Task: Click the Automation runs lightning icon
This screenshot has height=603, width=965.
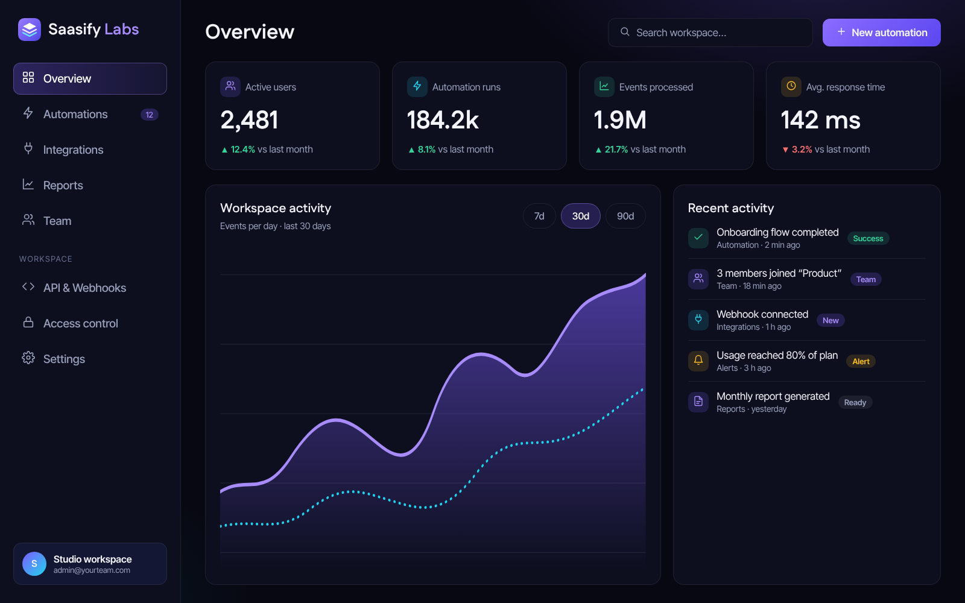Action: pos(417,86)
